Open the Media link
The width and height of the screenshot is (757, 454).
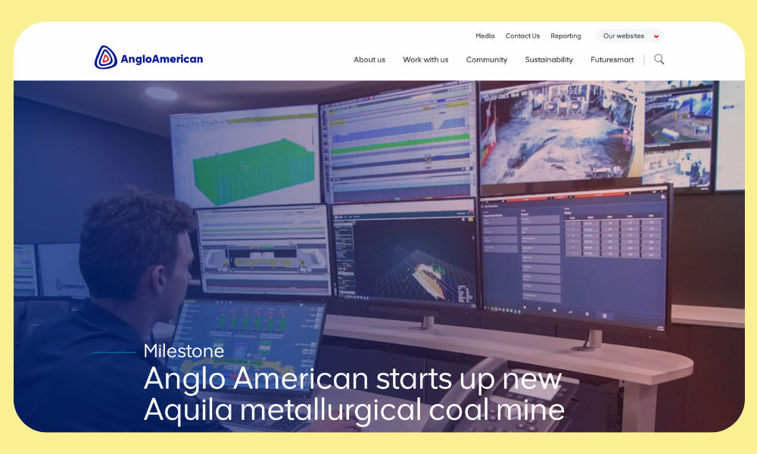(484, 36)
